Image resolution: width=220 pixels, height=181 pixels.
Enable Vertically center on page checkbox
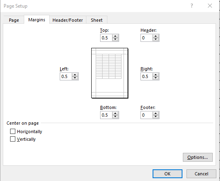coord(13,139)
